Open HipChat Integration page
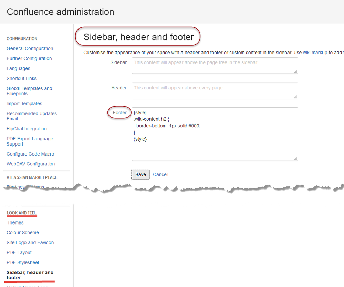The width and height of the screenshot is (344, 287). click(x=27, y=129)
